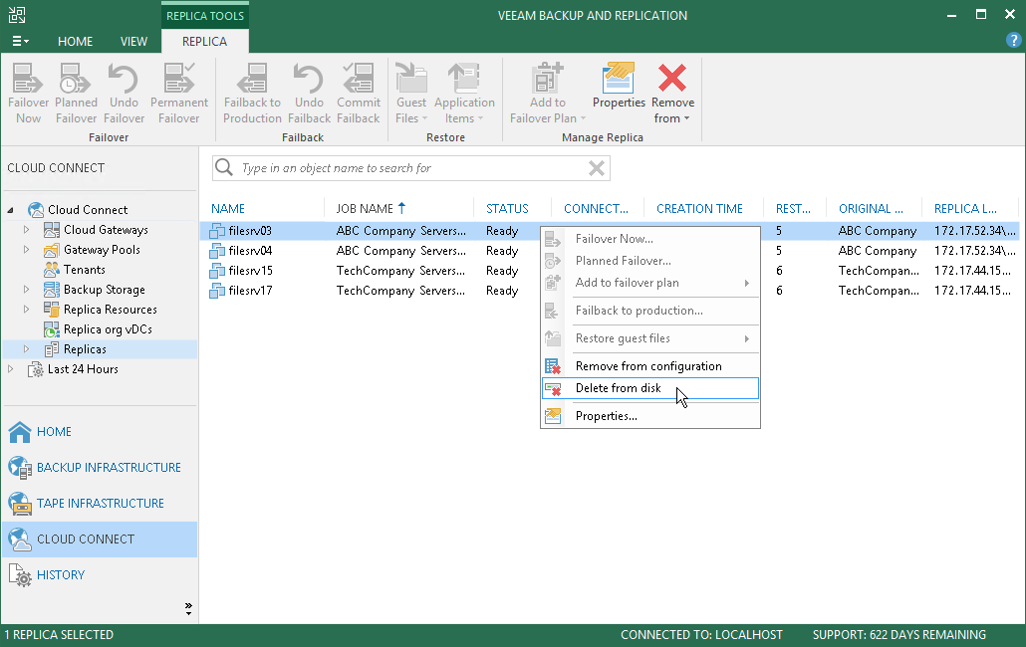Open the HISTORY view
This screenshot has height=647, width=1026.
pos(101,575)
